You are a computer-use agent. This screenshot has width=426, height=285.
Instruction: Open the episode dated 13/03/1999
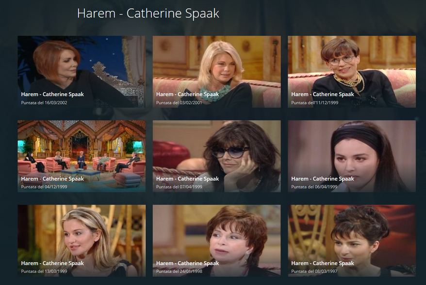pos(82,240)
